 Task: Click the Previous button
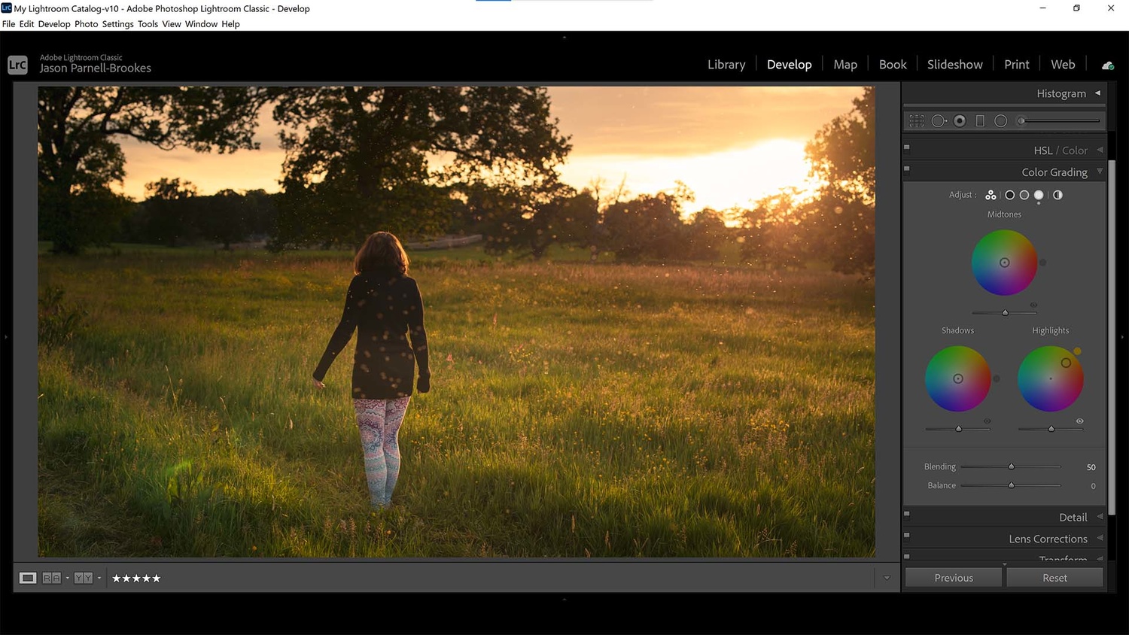click(954, 578)
